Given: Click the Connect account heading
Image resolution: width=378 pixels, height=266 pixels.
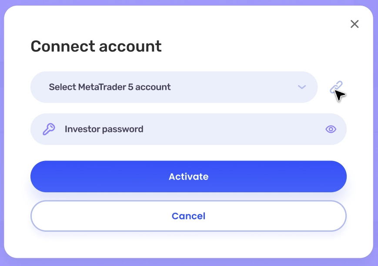Looking at the screenshot, I should click(x=96, y=46).
